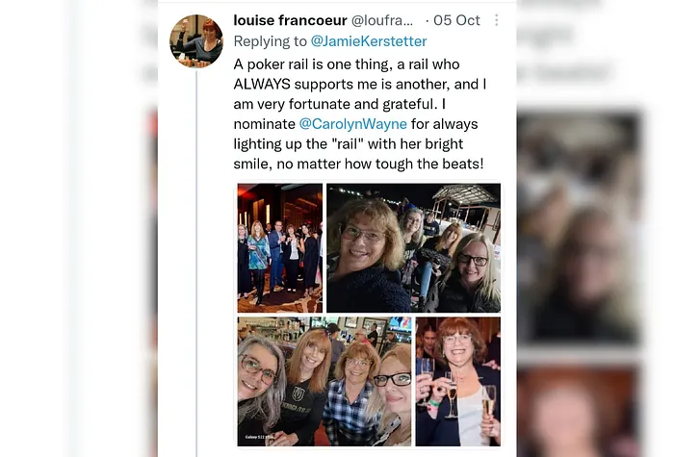Click louise francoeur's round profile avatar
The height and width of the screenshot is (457, 674).
tap(196, 41)
